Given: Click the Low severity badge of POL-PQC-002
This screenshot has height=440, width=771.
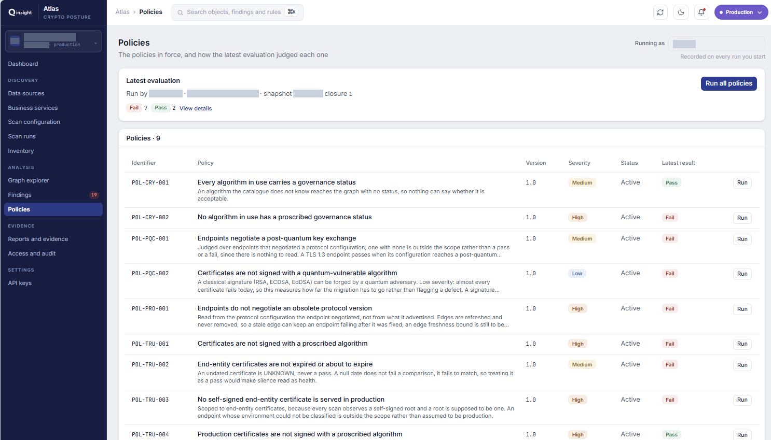Looking at the screenshot, I should click(577, 274).
